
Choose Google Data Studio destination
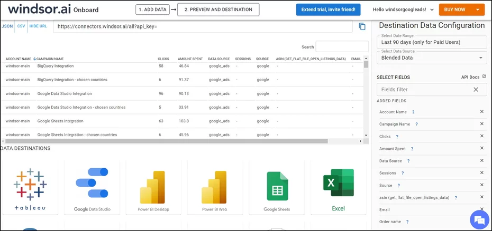(92, 188)
